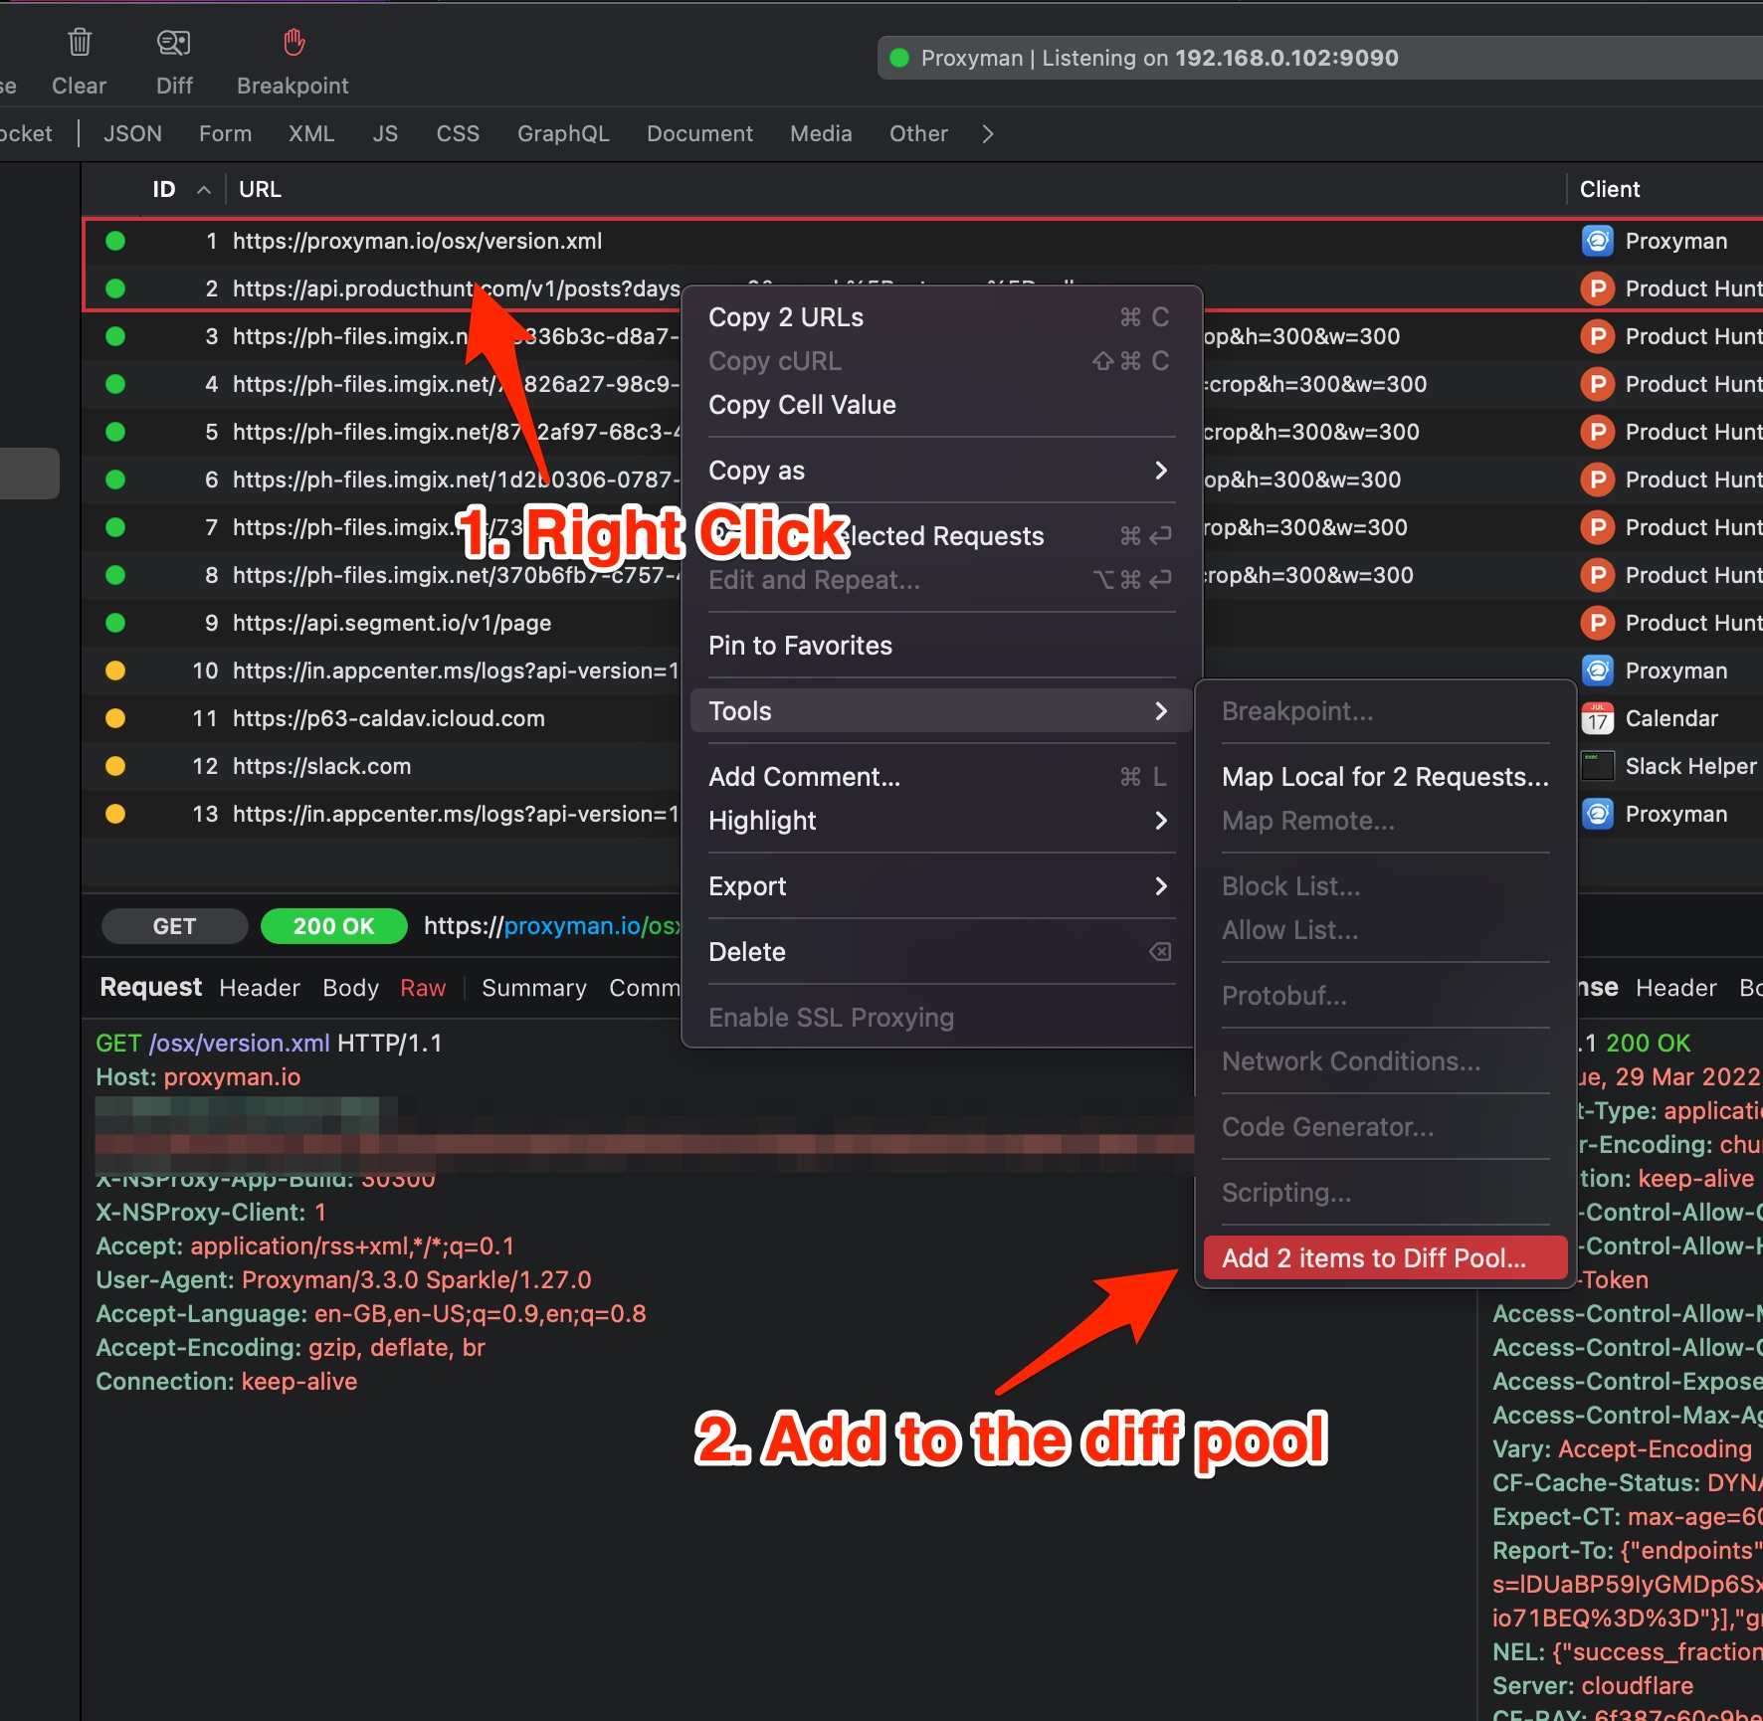Click Protobuf… submenu item

tap(1385, 996)
